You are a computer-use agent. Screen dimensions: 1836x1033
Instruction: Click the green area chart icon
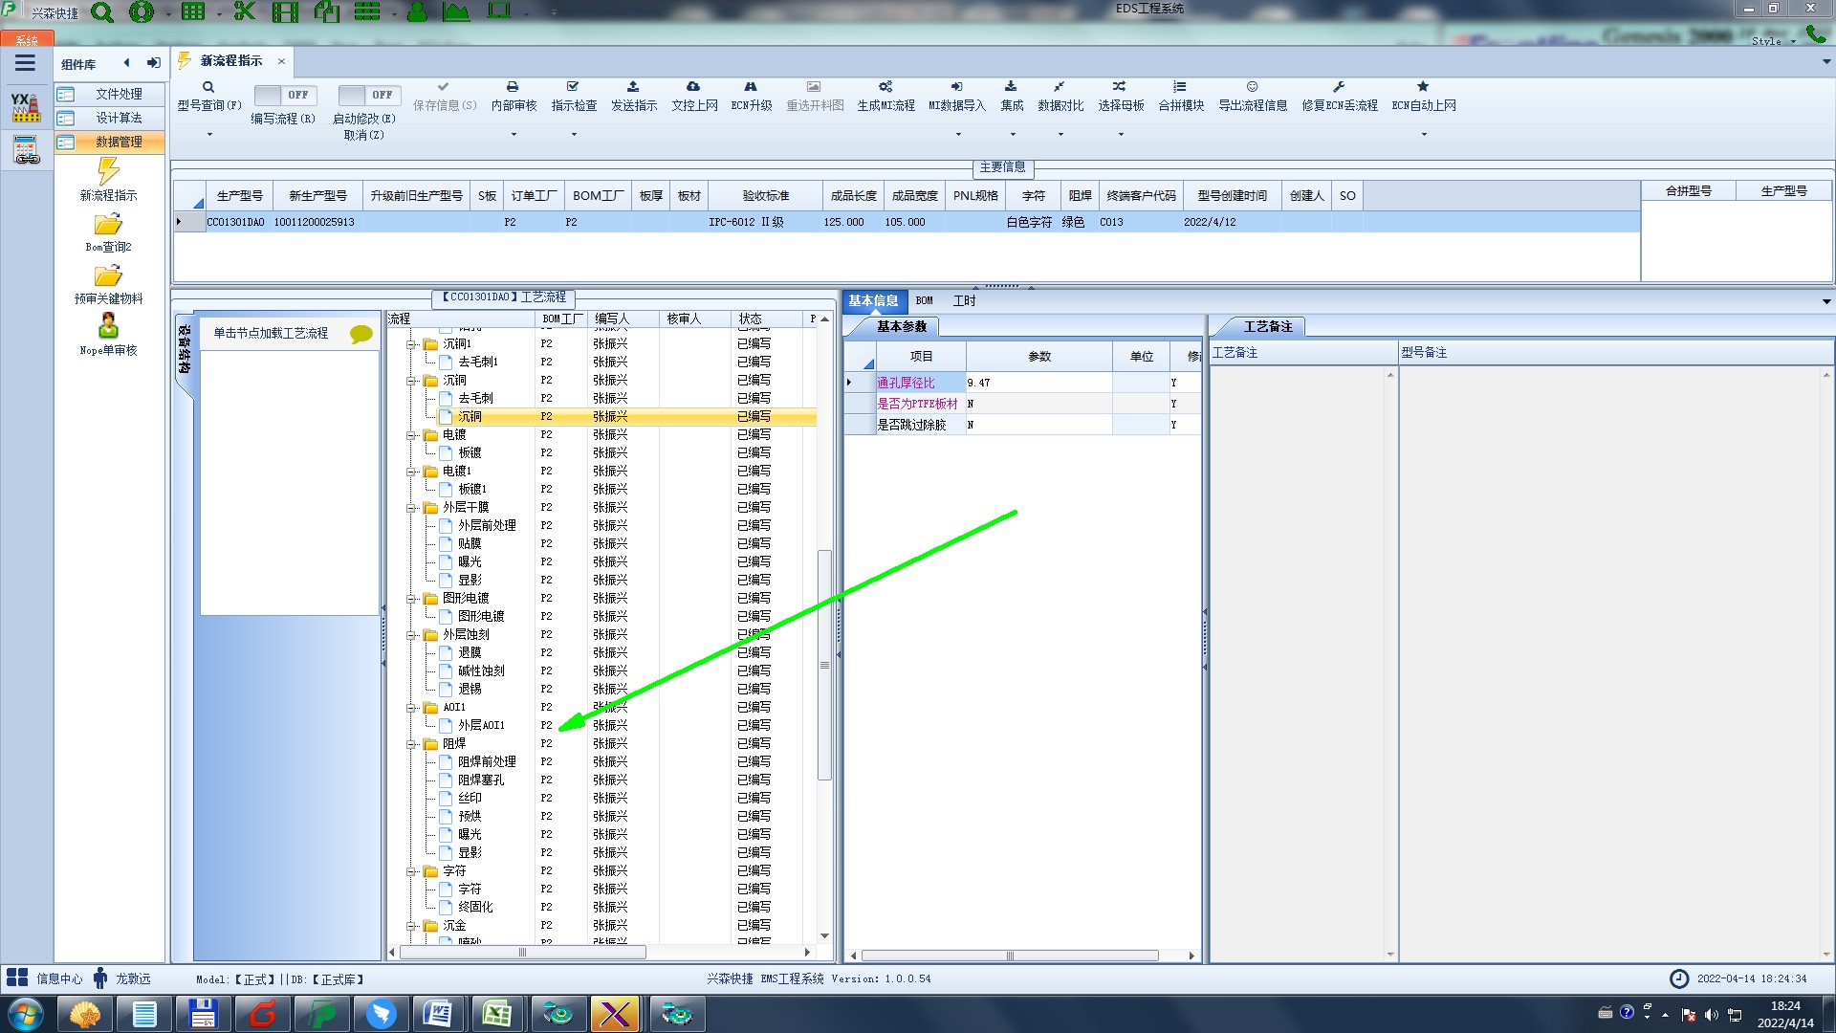point(456,11)
